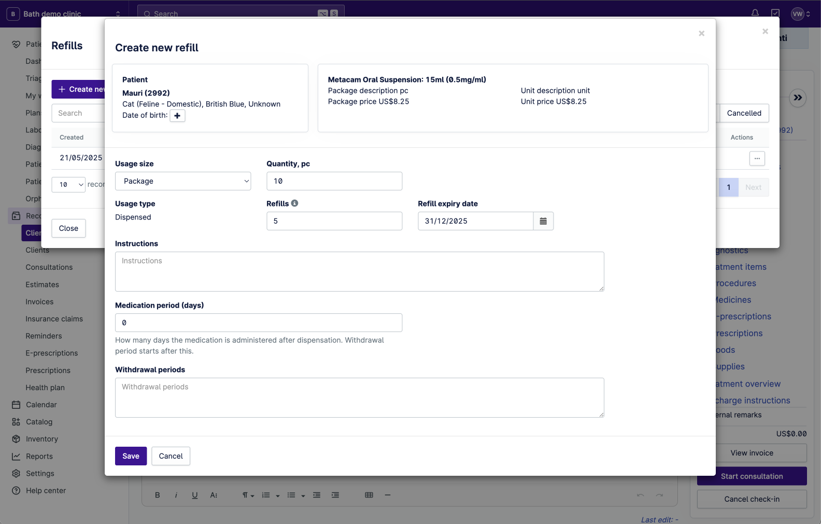Toggle bold formatting in the editor toolbar

[158, 495]
